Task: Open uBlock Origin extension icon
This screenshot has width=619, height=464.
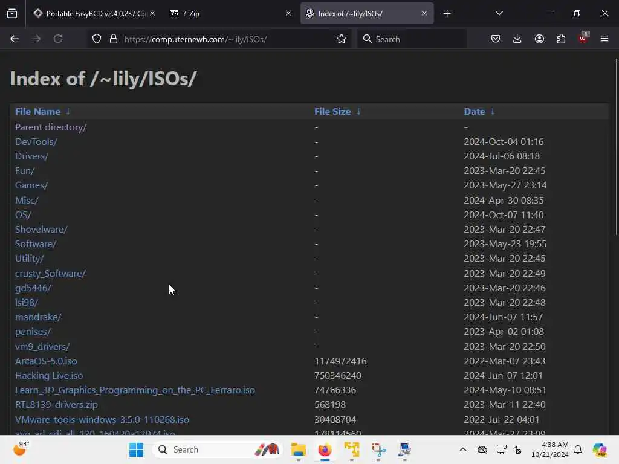Action: tap(583, 38)
